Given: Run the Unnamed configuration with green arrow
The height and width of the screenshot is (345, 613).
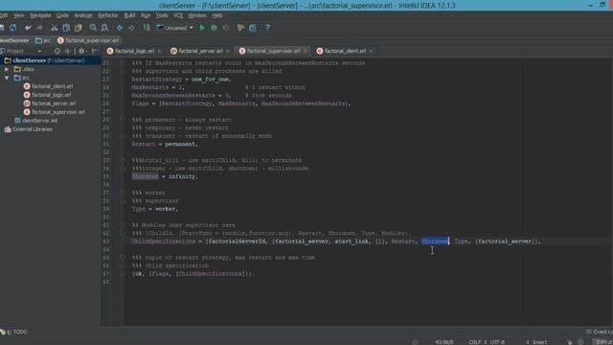Looking at the screenshot, I should pos(202,28).
